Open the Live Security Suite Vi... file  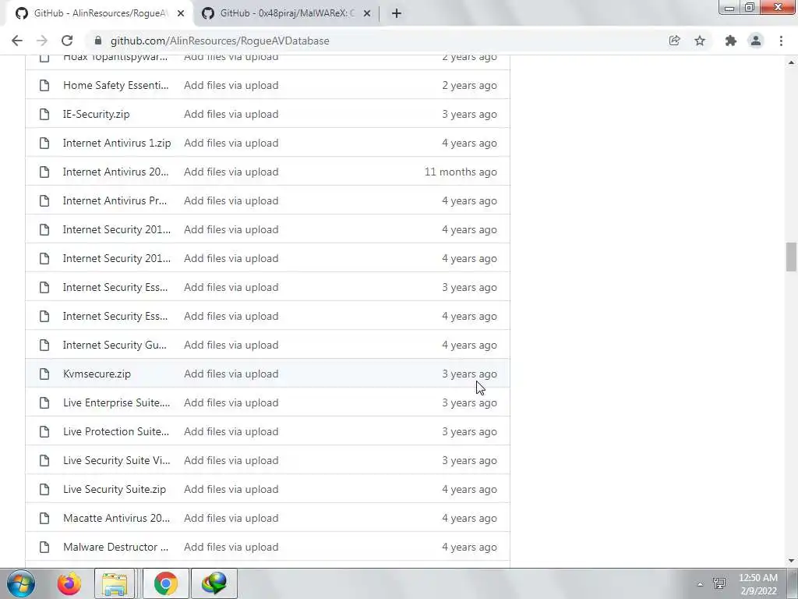pyautogui.click(x=117, y=460)
